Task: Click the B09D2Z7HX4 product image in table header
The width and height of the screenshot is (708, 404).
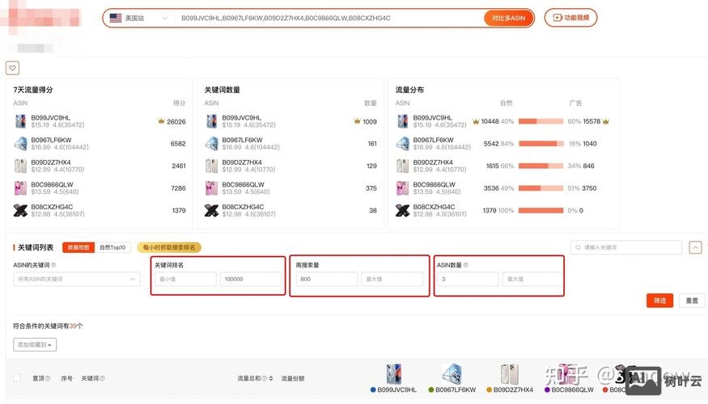Action: click(510, 374)
